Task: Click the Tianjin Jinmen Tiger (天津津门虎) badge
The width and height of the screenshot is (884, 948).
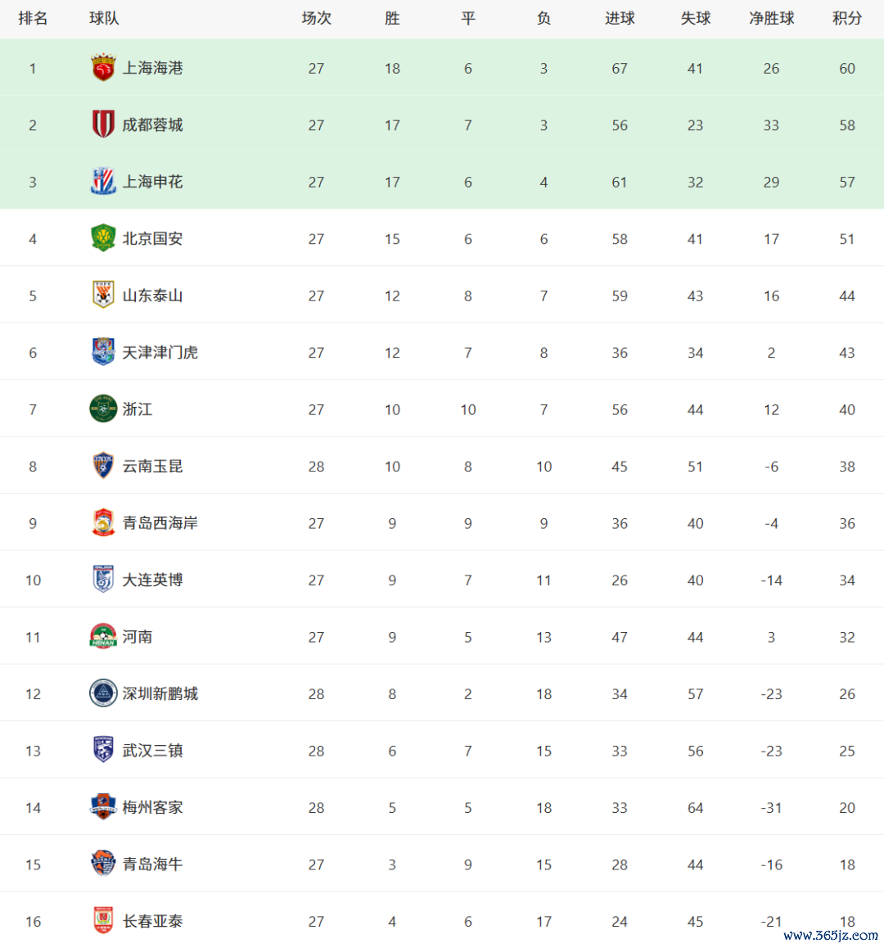Action: click(103, 352)
